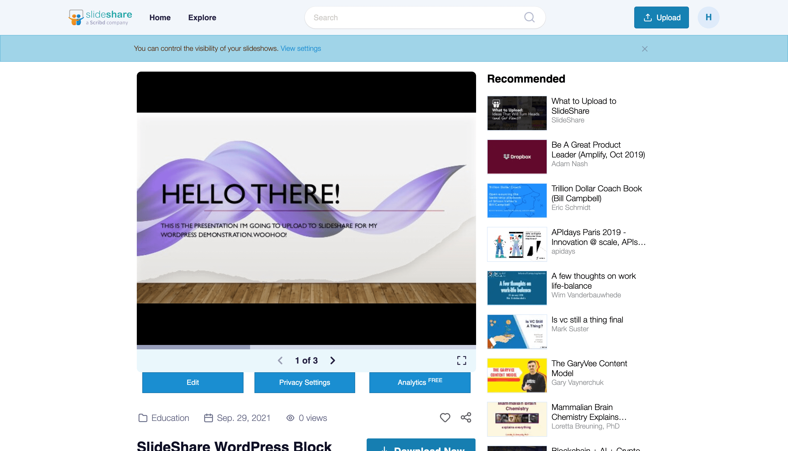This screenshot has height=451, width=788.
Task: Go back a slide with the left arrow
Action: click(x=280, y=360)
